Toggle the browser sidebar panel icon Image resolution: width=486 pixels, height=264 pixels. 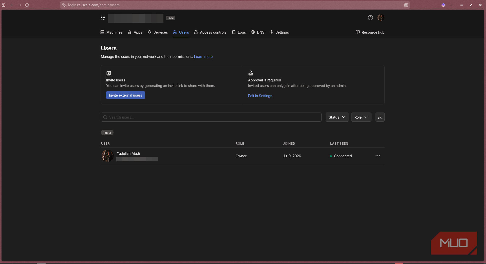(4, 5)
